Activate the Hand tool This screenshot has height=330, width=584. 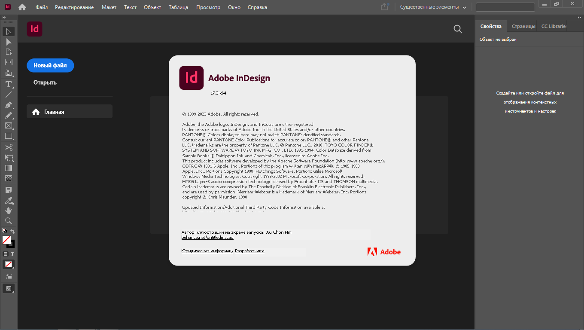[x=8, y=211]
